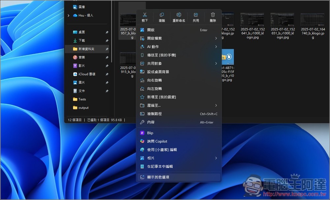Viewport: 330px width, 200px height.
Task: Select thumbnail 2025-07-02_152651_b_r1000_klogo.jpg
Action: (283, 20)
